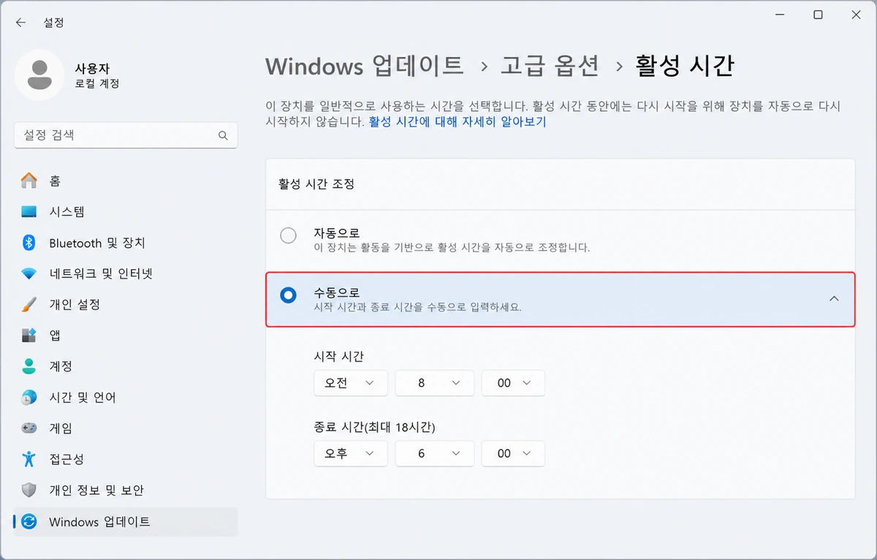
Task: Open 시간 및 언어 settings
Action: pyautogui.click(x=126, y=397)
